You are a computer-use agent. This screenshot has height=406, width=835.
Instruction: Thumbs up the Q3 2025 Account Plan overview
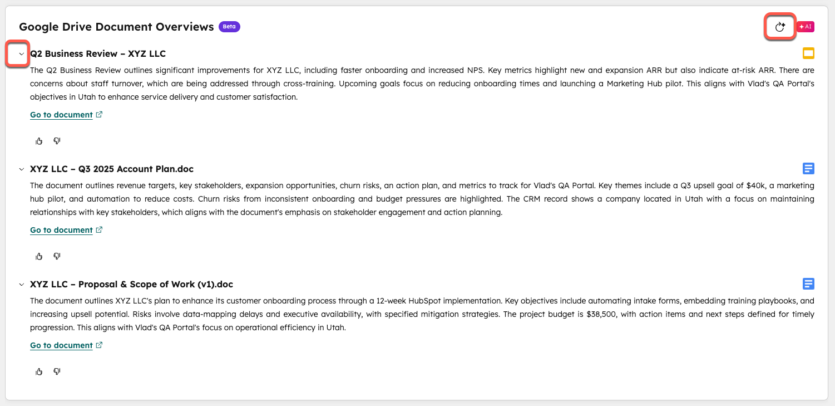click(39, 256)
